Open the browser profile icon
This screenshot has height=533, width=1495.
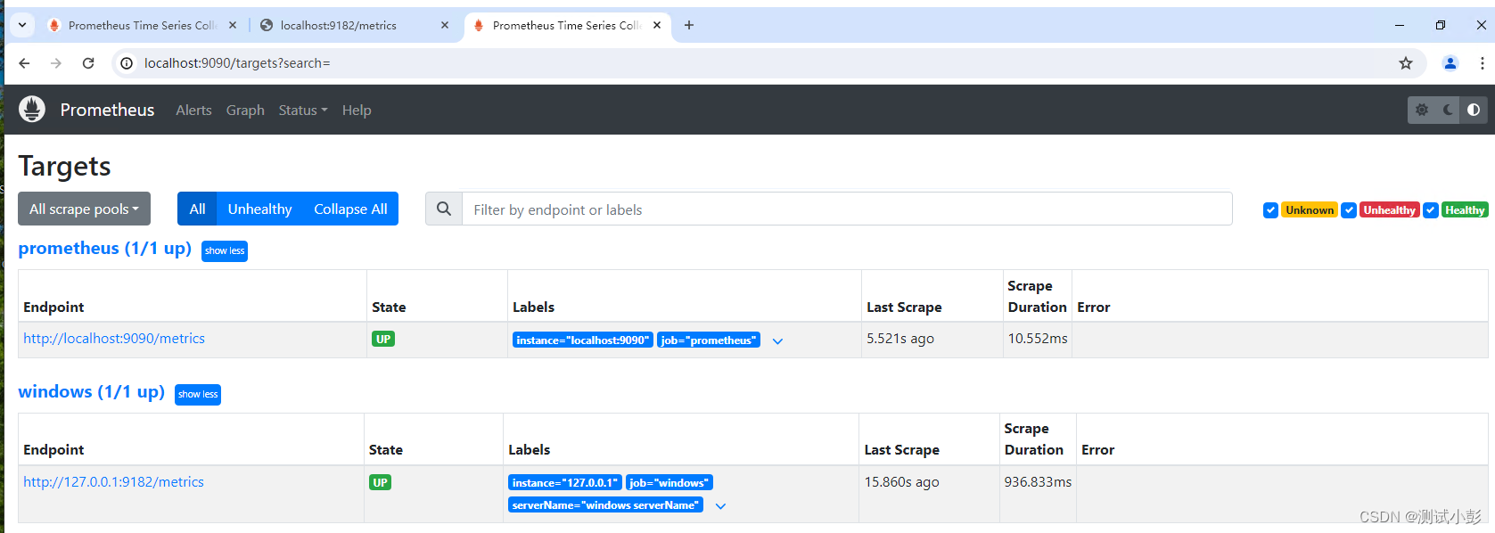click(x=1450, y=63)
